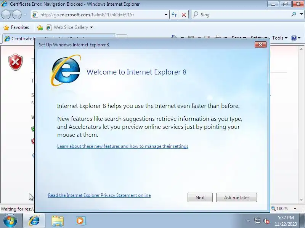This screenshot has height=228, width=305.
Task: Open Learn about these new features link
Action: (x=123, y=146)
